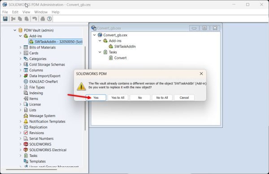Open the Edit menu
The image size is (269, 174).
point(15,12)
